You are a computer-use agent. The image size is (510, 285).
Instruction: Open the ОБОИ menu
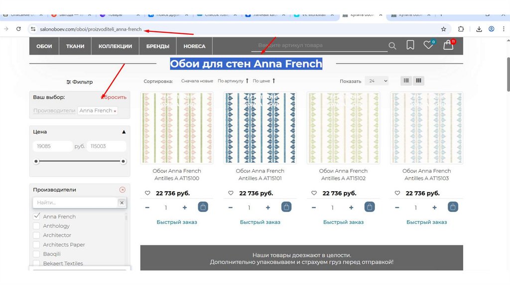pos(44,46)
